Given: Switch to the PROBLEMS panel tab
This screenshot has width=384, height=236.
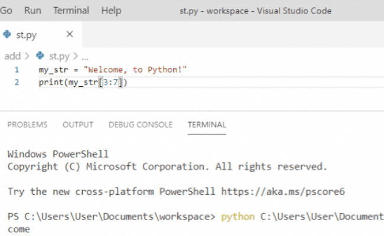Looking at the screenshot, I should click(27, 124).
